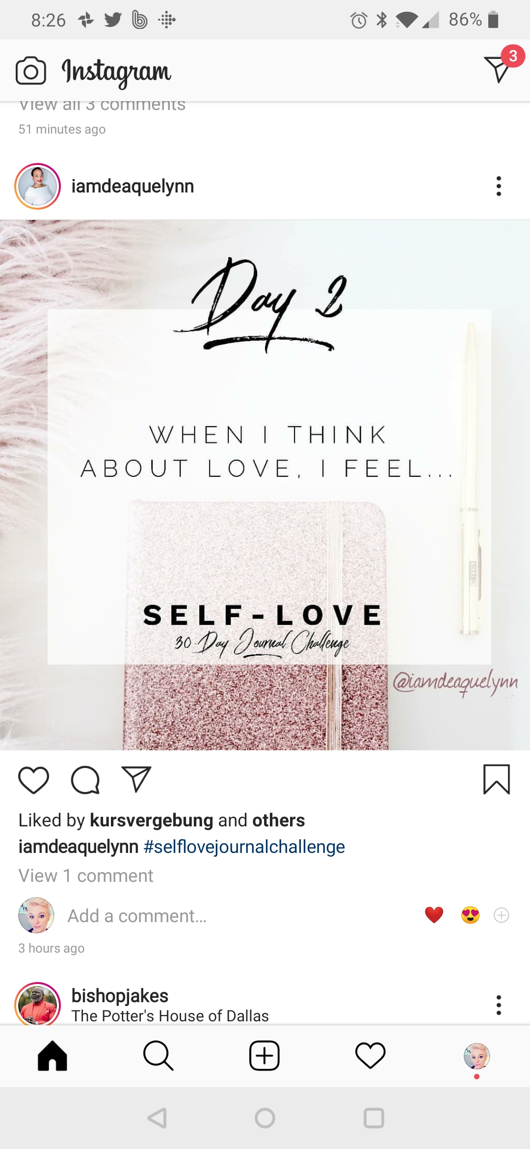Open the camera icon in header
This screenshot has height=1149, width=530.
tap(31, 71)
